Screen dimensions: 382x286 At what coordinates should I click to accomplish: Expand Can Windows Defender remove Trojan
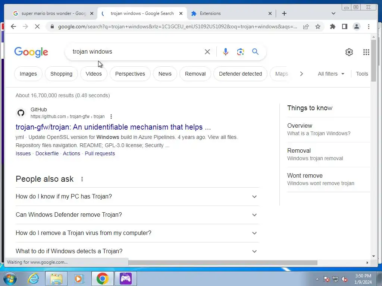[x=137, y=215]
